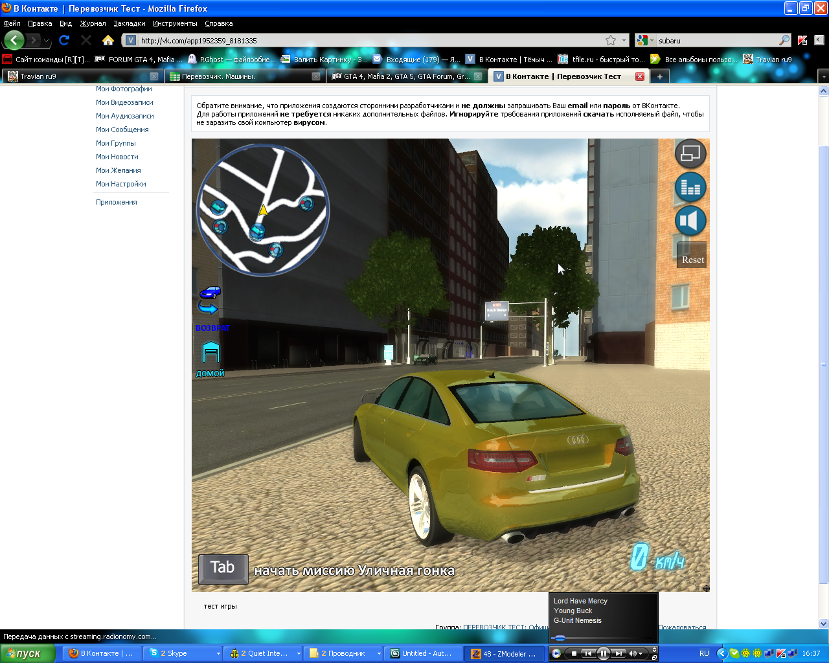Viewport: 829px width, 663px height.
Task: Open the Журнал menu
Action: pos(93,23)
